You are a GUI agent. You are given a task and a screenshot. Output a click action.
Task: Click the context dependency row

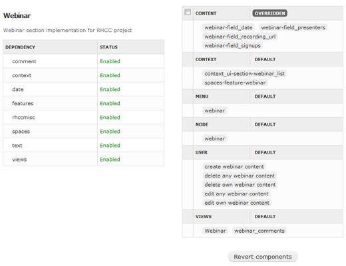83,75
